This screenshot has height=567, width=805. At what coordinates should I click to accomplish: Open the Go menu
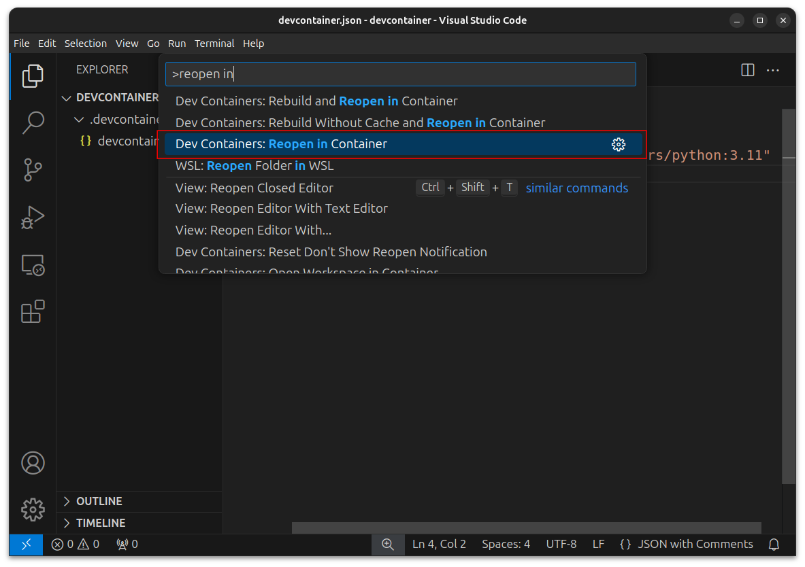[153, 44]
